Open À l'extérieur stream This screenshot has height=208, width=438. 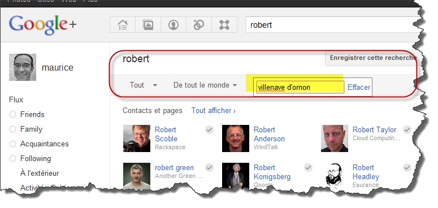(x=40, y=173)
